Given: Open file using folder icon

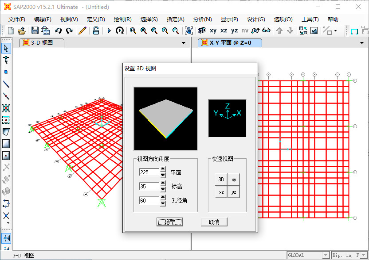Looking at the screenshot, I should coord(22,31).
